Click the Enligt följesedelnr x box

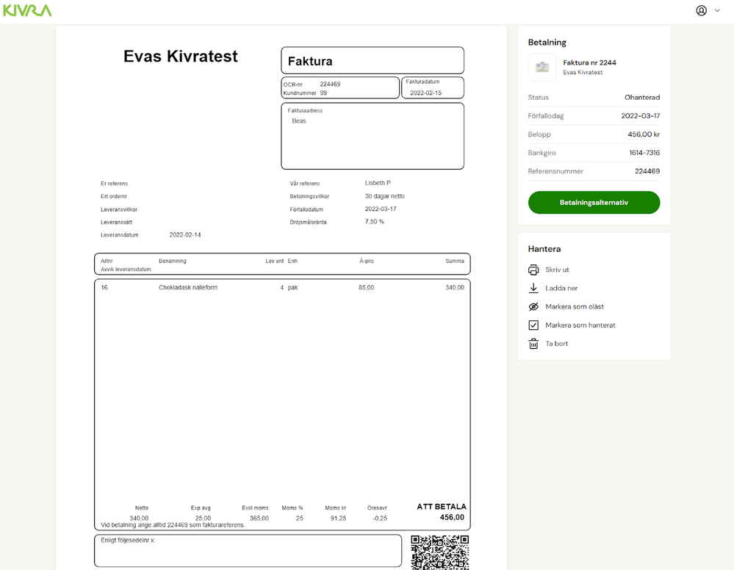point(248,551)
